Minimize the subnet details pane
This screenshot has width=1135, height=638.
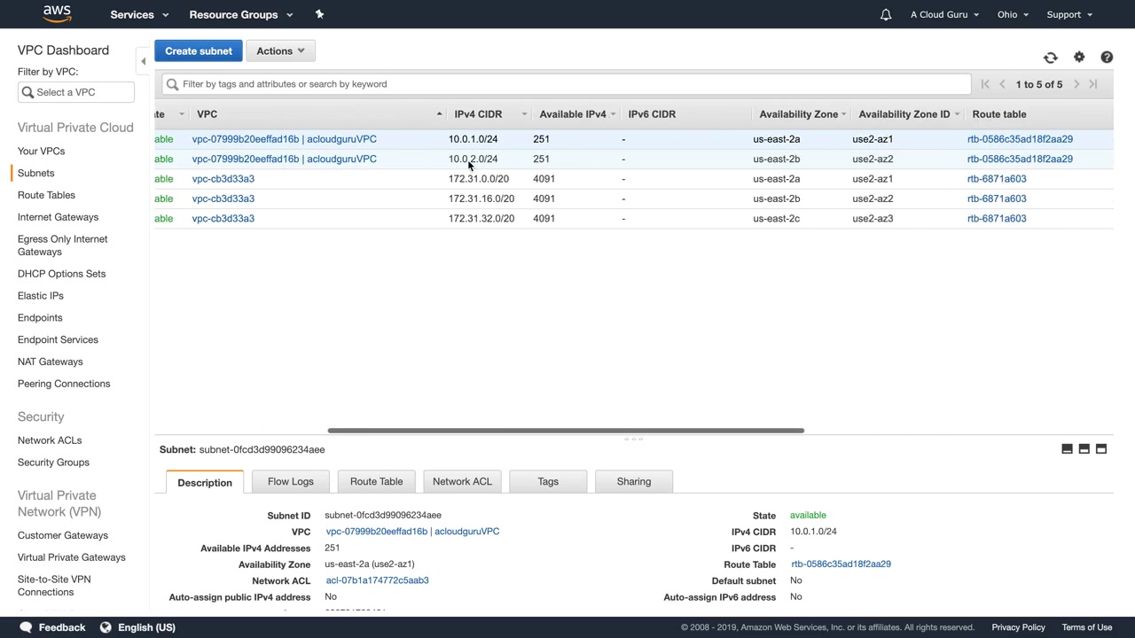[x=1067, y=449]
